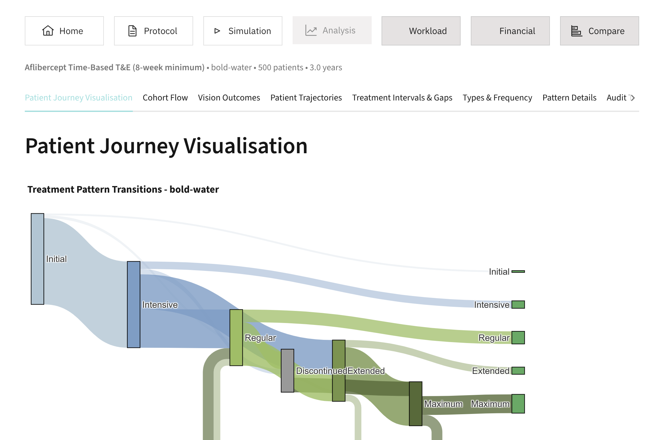This screenshot has width=656, height=440.
Task: Click the green Regular end node
Action: [518, 338]
